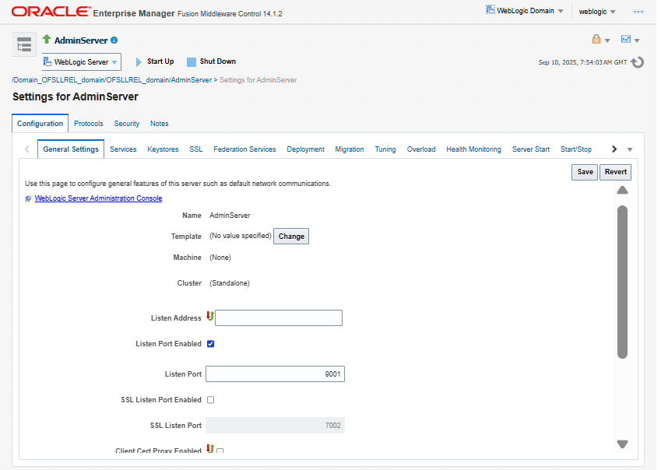Click the external link icon beside console link
Viewport: 661px width, 470px height.
[x=28, y=198]
